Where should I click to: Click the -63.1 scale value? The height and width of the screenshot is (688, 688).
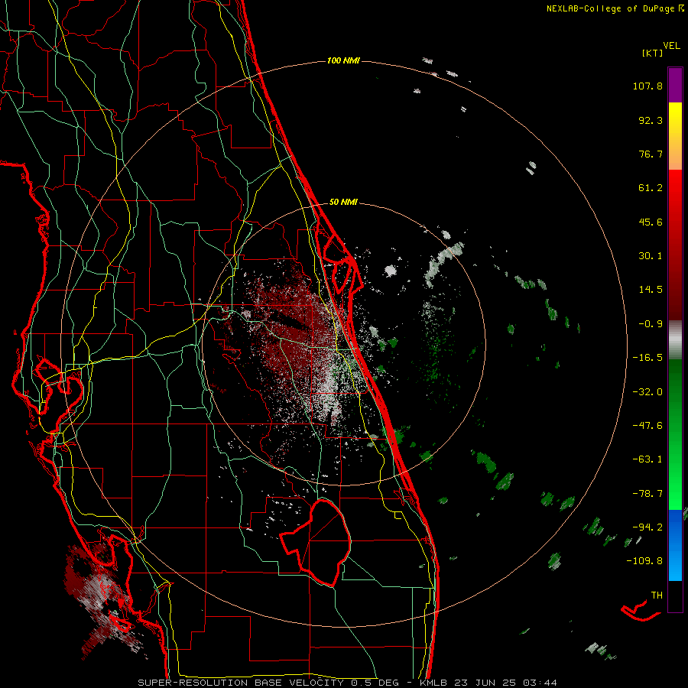(647, 459)
